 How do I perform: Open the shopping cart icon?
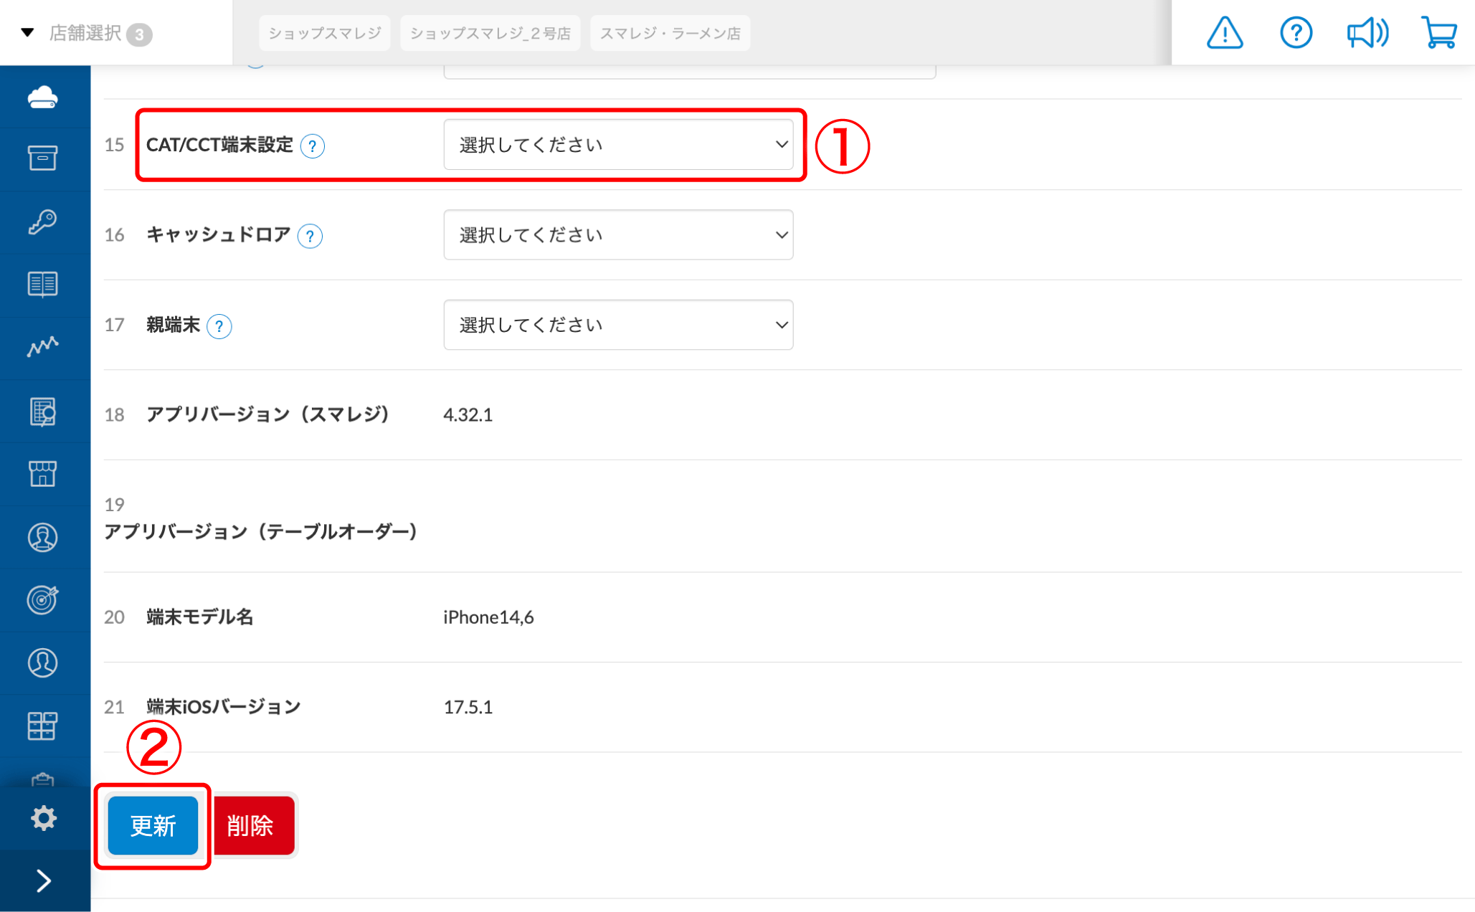pos(1439,32)
